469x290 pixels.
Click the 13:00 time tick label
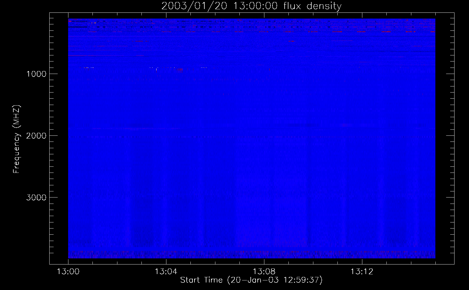(x=68, y=272)
